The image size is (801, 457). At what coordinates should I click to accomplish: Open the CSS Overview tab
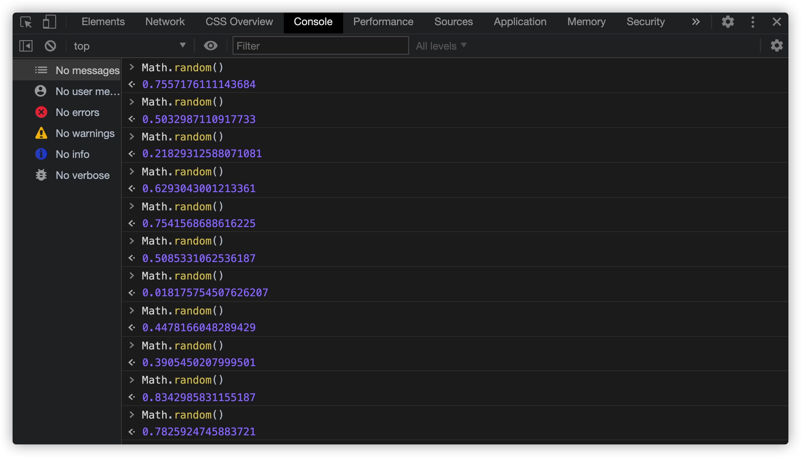[x=239, y=22]
